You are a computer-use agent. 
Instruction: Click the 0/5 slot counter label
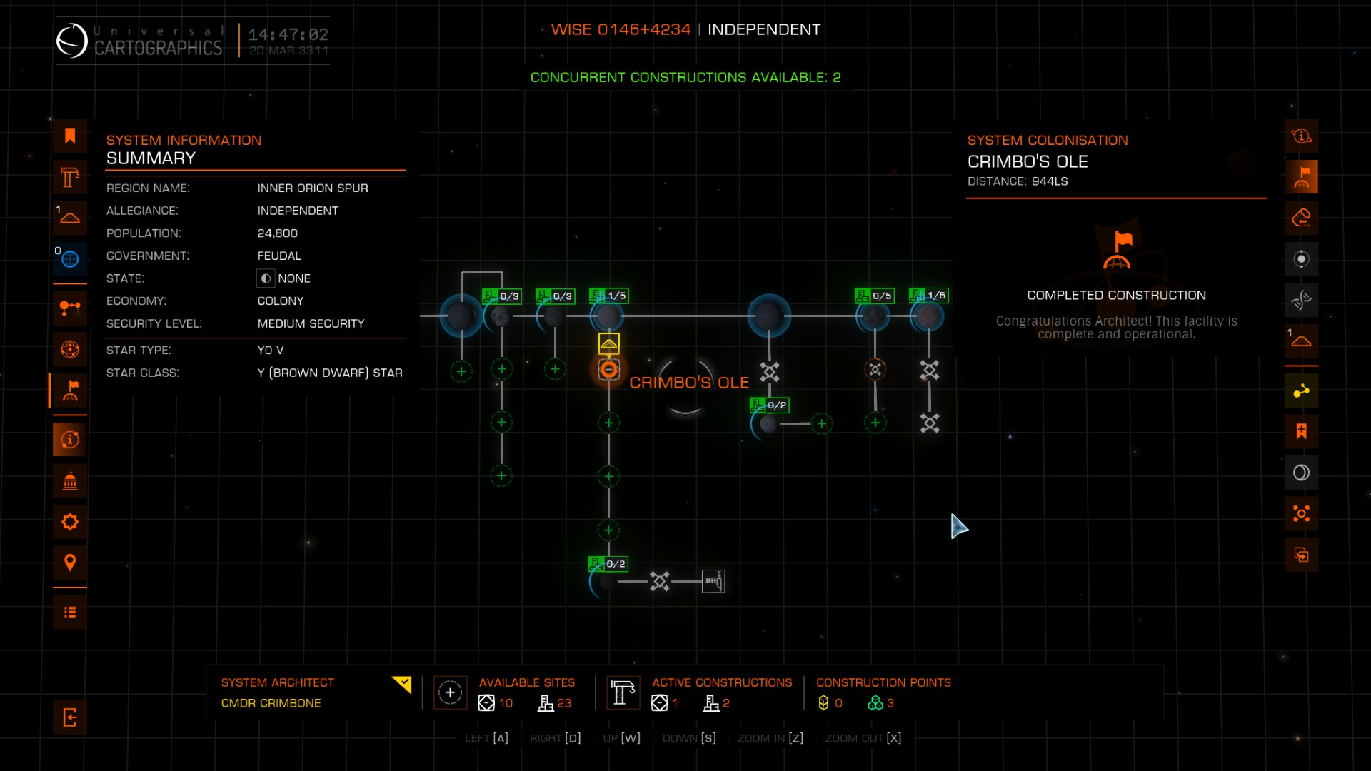point(874,296)
